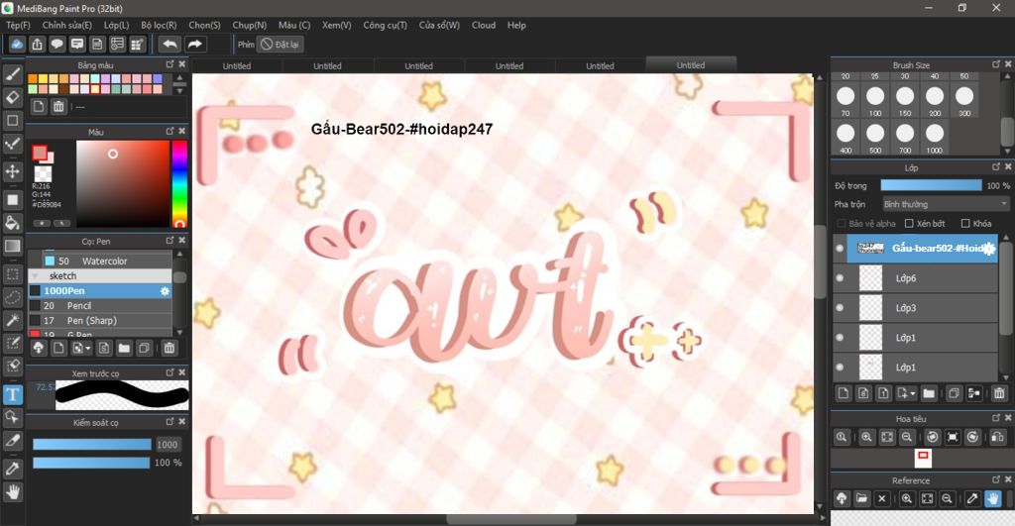Float the Reference panel

point(996,479)
